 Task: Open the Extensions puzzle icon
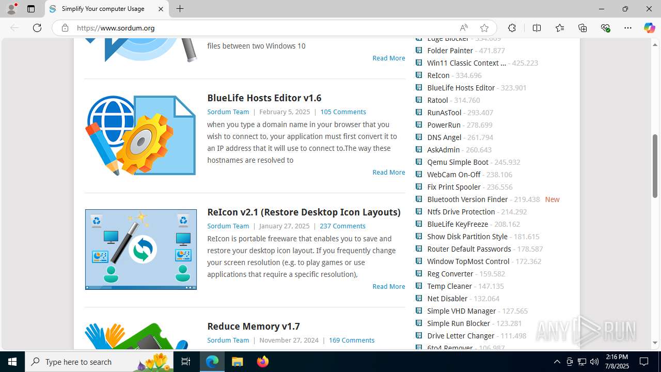[512, 28]
